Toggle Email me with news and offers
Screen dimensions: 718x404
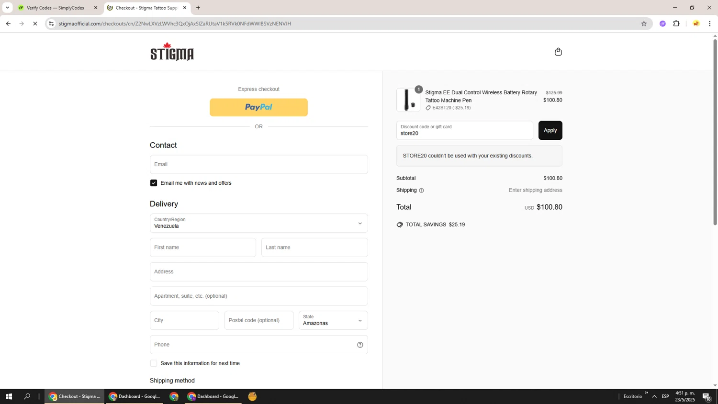pos(154,183)
